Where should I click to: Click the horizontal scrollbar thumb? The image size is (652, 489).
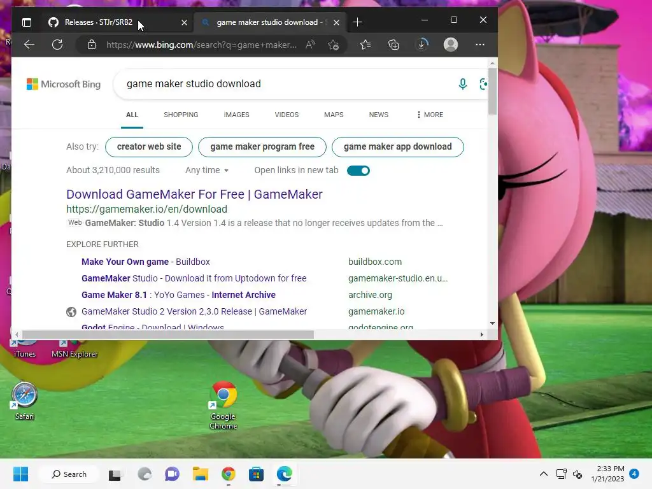[x=168, y=335]
